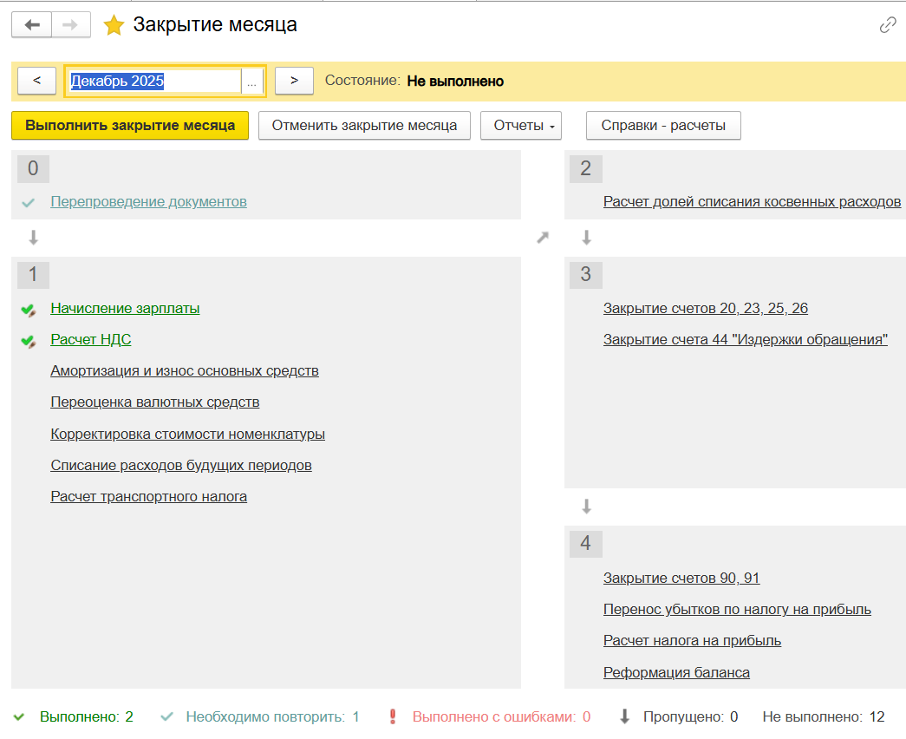Image resolution: width=906 pixels, height=739 pixels.
Task: Click Пропущено: 0 legend text
Action: coord(690,716)
